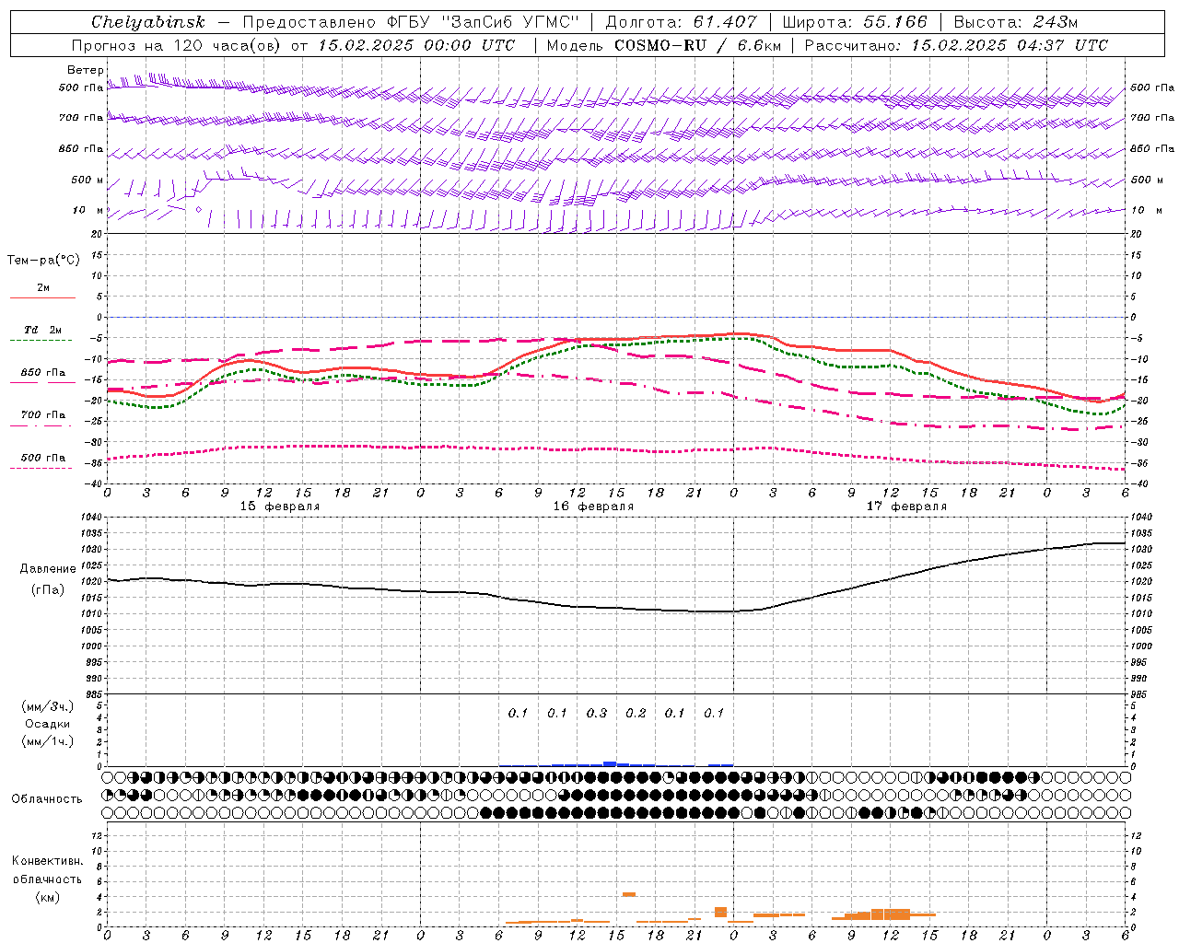Click the '(гПа)' unit under Давление

coord(48,590)
